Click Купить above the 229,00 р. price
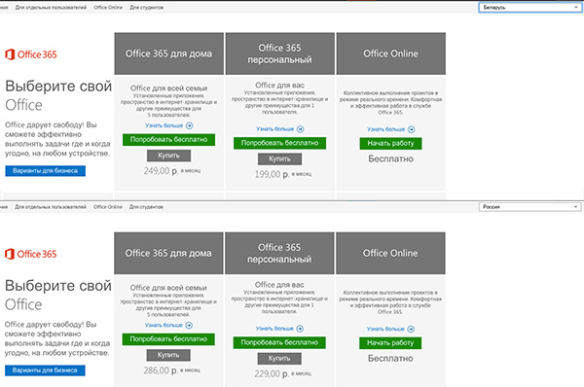584x387 pixels. tap(279, 359)
